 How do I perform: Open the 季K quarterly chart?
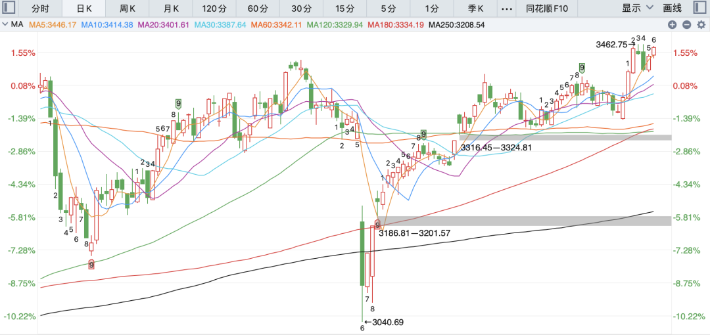tap(475, 9)
